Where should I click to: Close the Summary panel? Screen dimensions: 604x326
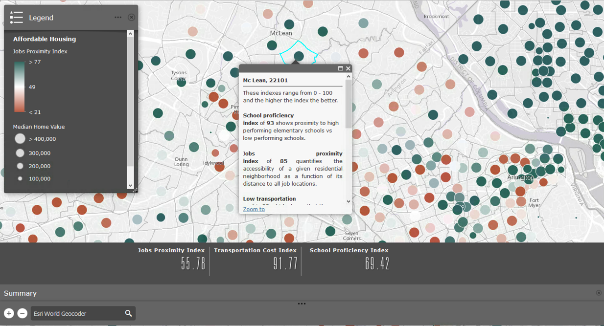(x=598, y=293)
